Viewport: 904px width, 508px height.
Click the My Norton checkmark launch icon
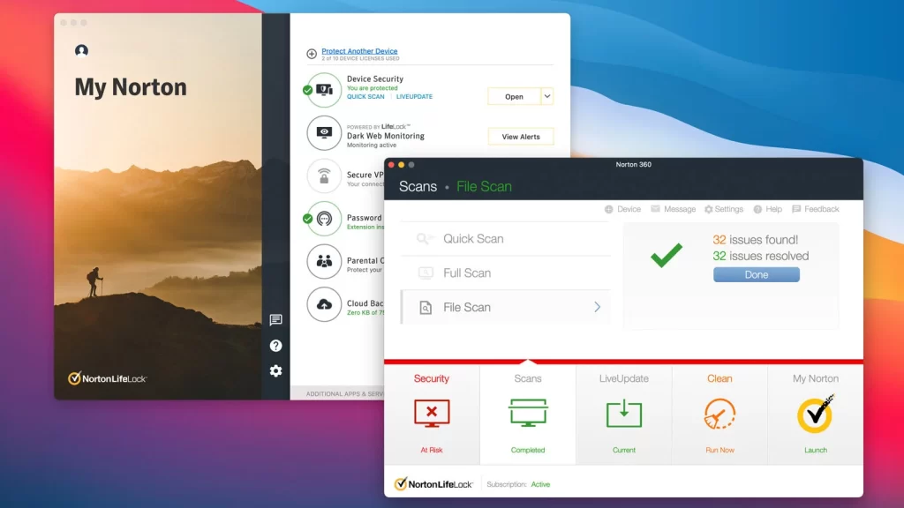[815, 414]
